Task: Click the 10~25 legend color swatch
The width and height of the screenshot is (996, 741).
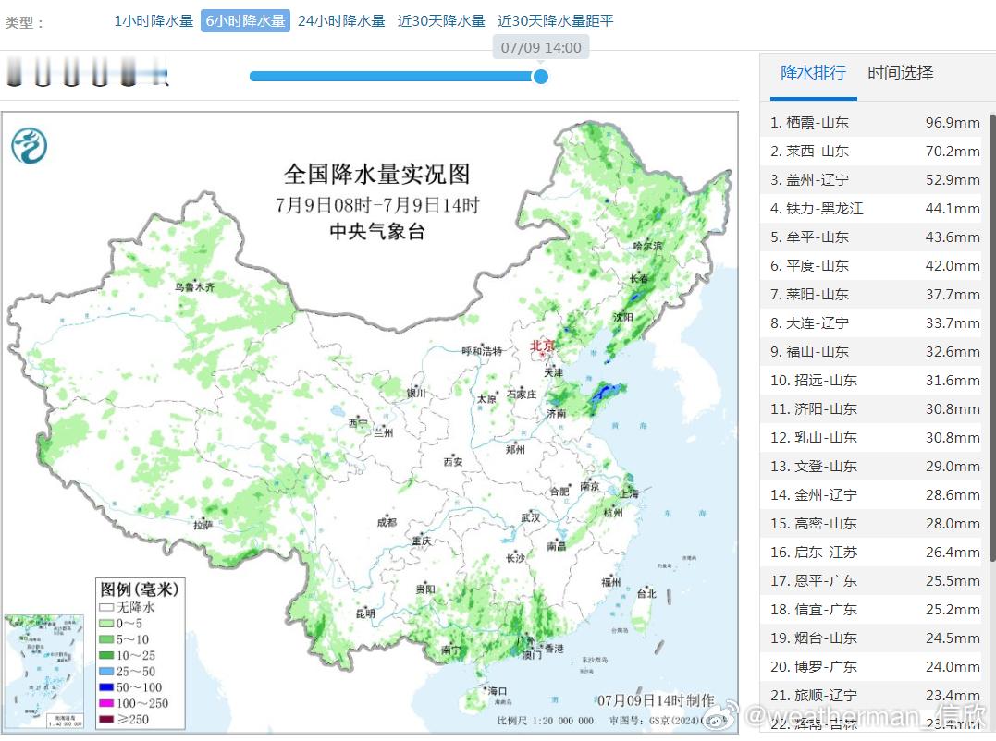Action: (106, 655)
